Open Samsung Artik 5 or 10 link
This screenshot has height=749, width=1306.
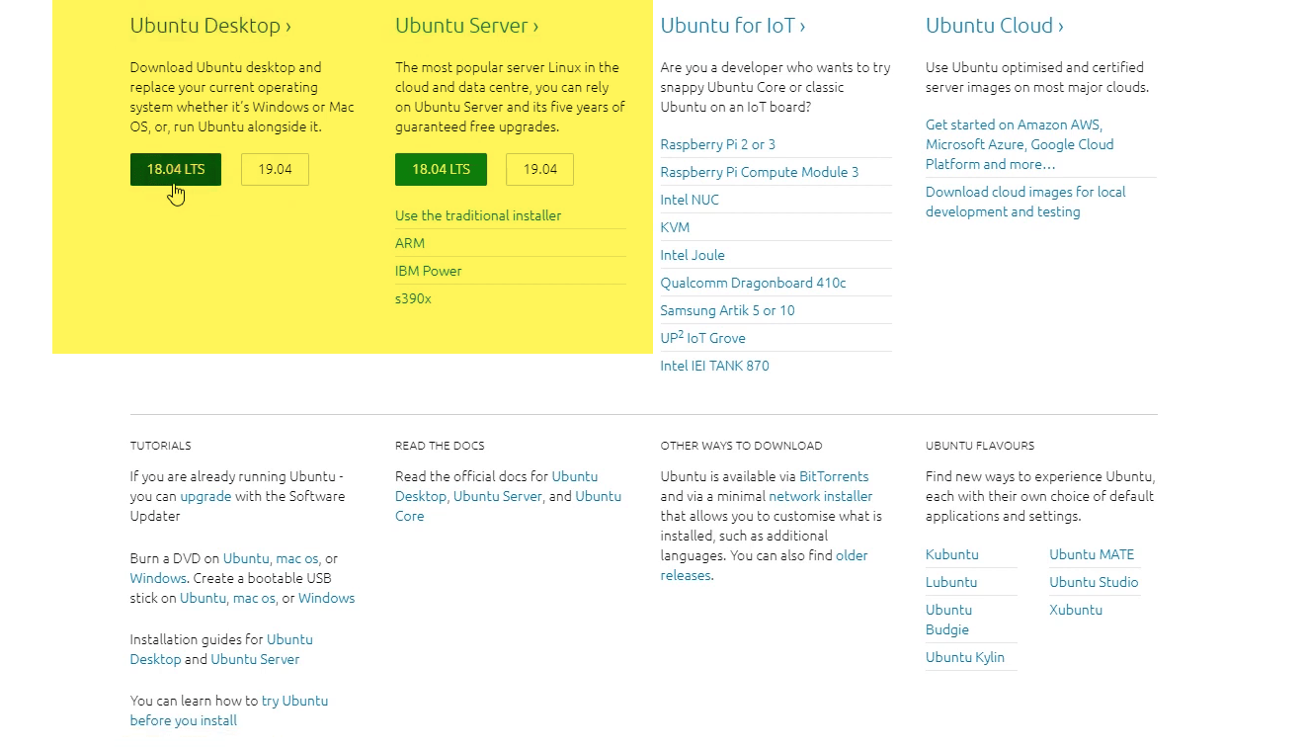[x=728, y=310]
